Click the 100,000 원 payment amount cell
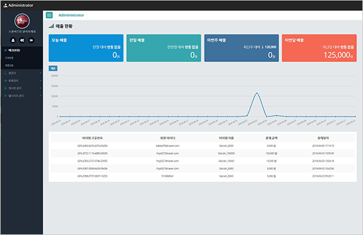The height and width of the screenshot is (235, 363). click(x=271, y=153)
